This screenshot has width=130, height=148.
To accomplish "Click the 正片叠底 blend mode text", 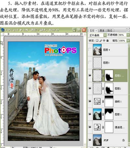I will pyautogui.click(x=94, y=35).
